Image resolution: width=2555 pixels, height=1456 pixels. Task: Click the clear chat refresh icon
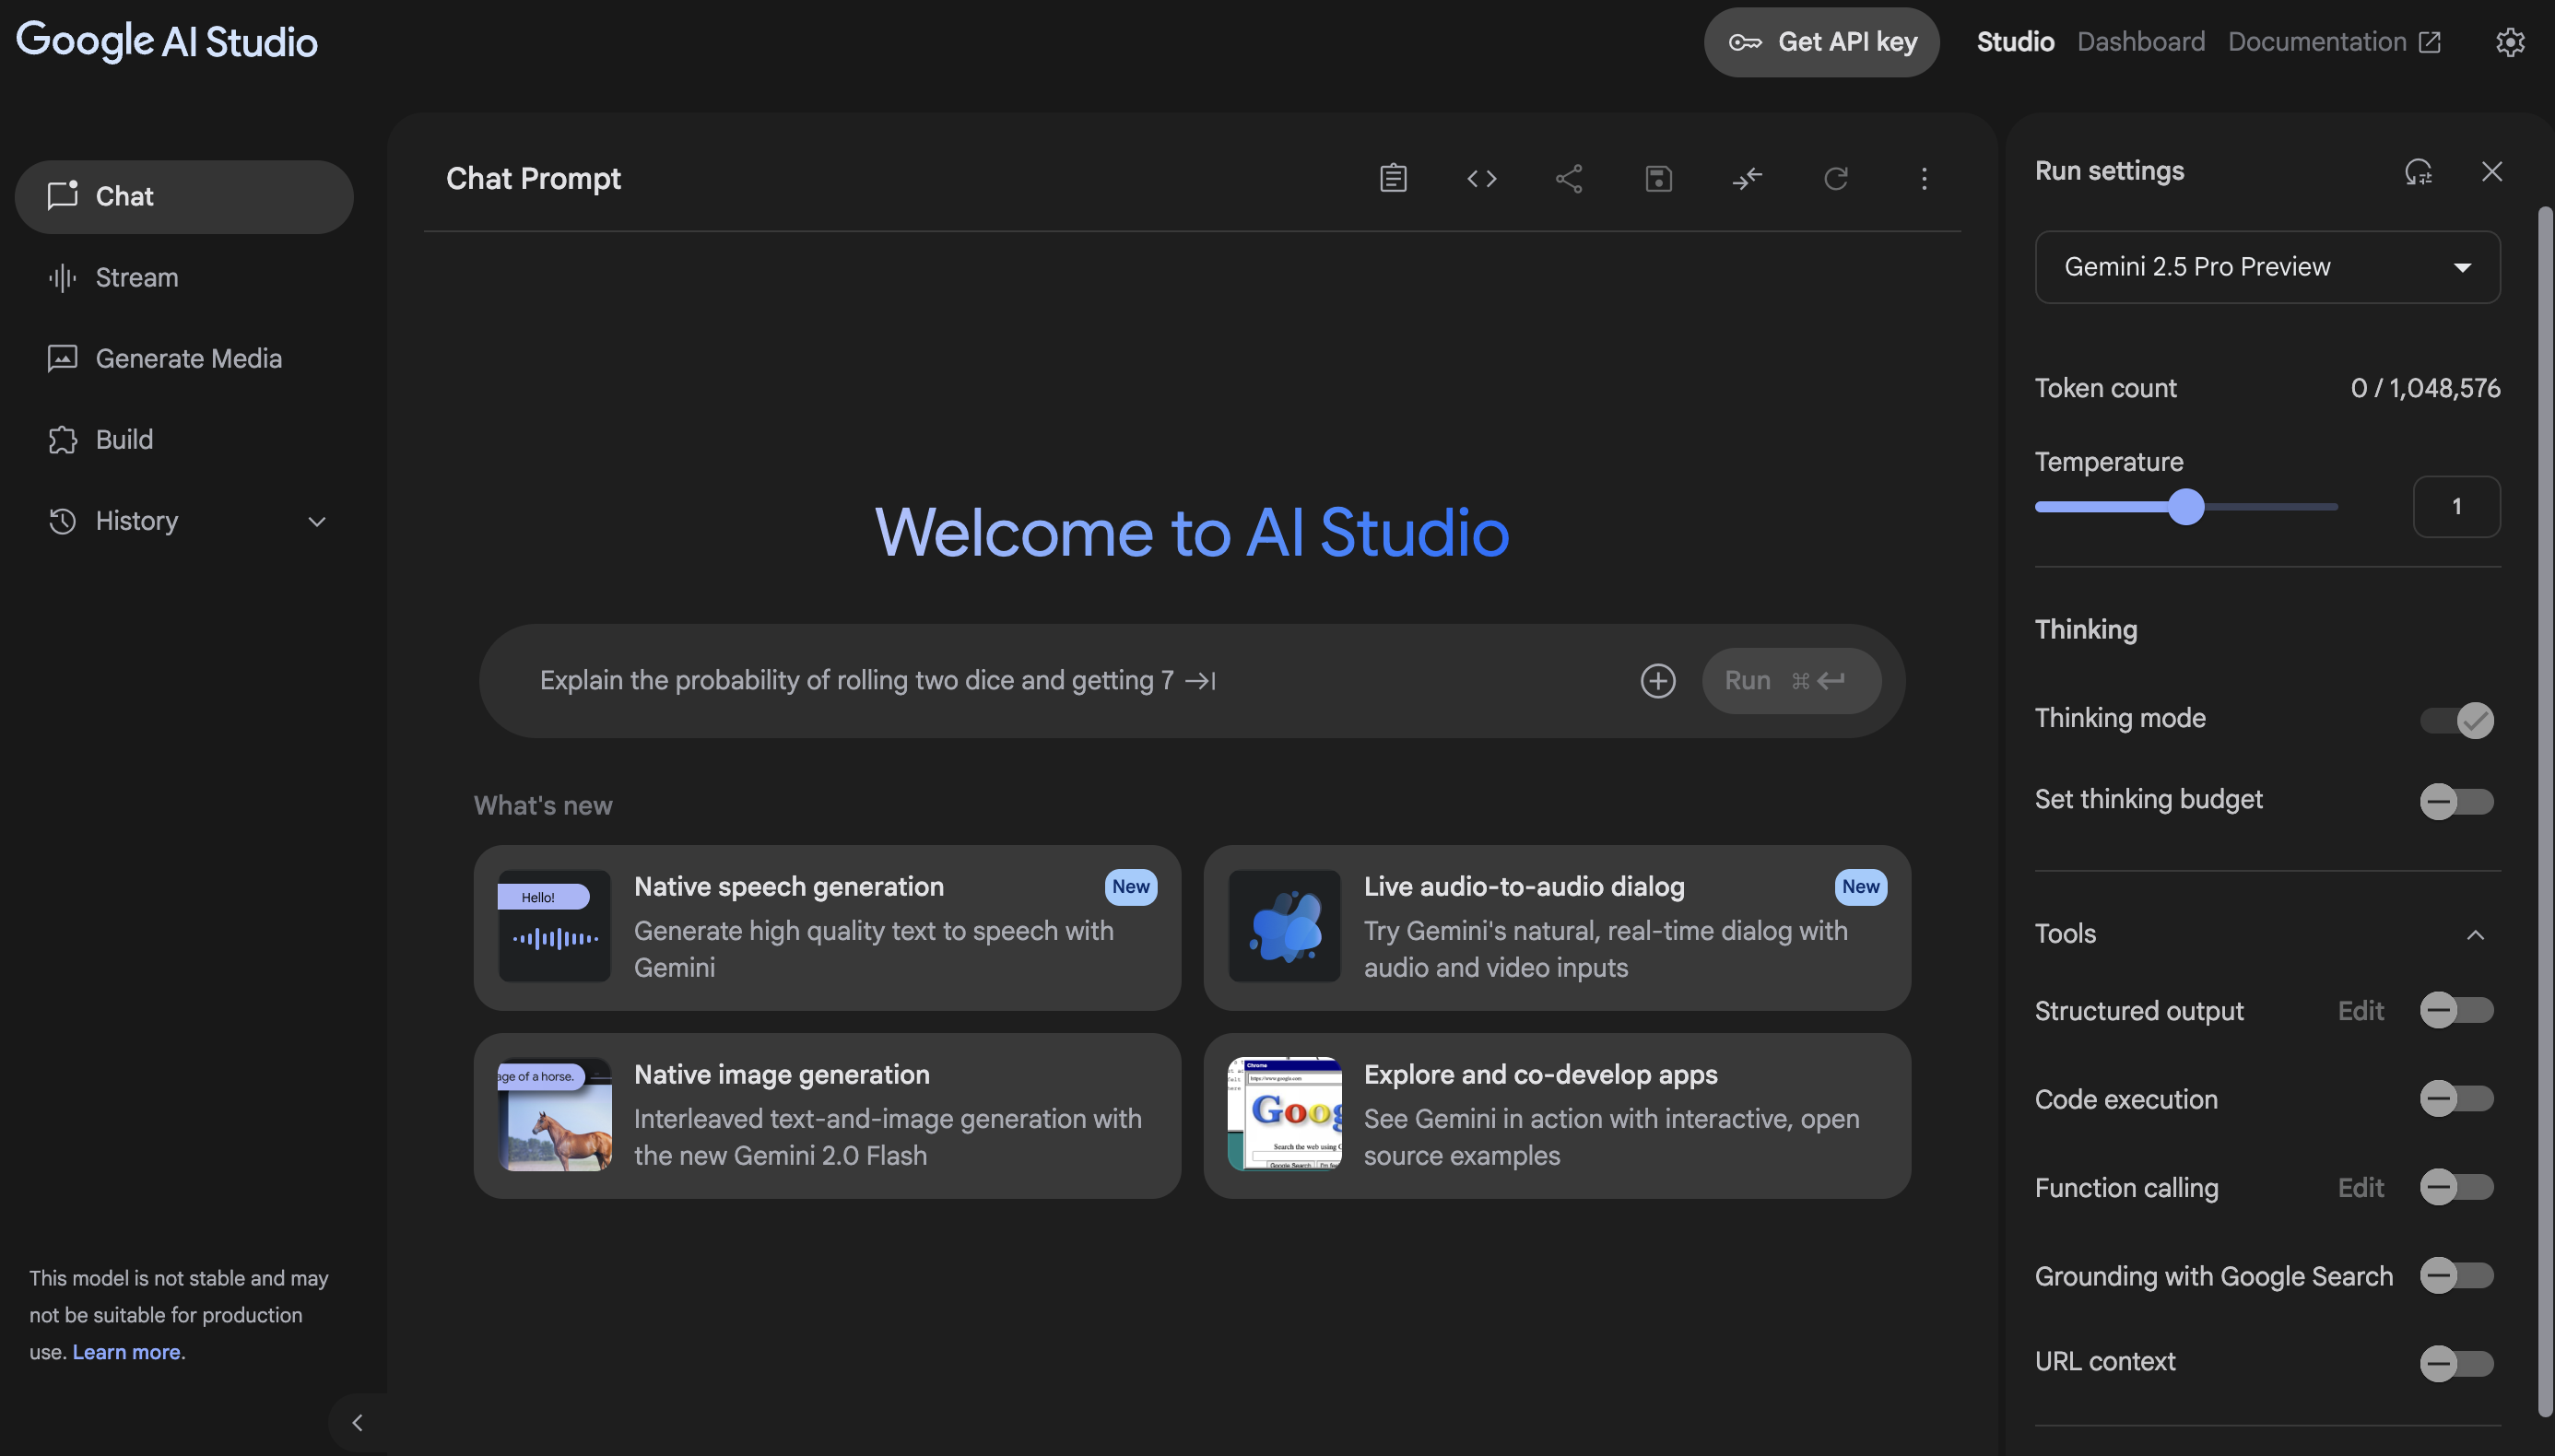pos(1835,179)
